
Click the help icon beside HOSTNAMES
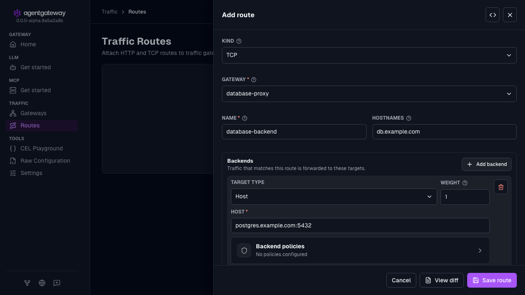click(x=409, y=118)
